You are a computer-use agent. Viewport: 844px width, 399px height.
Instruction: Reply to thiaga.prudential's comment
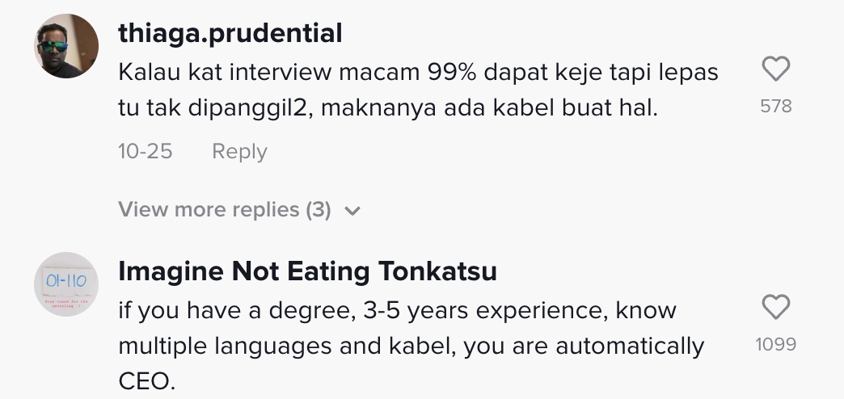[239, 152]
